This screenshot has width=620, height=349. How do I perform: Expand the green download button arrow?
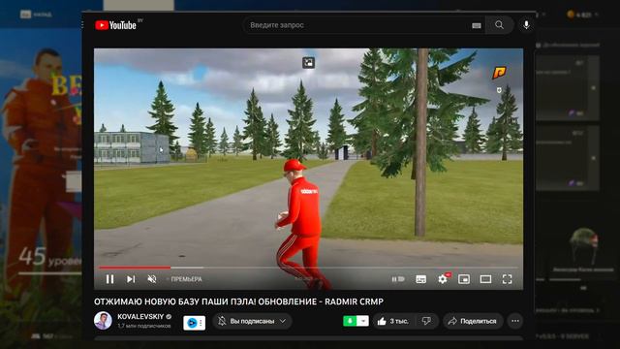click(x=362, y=321)
